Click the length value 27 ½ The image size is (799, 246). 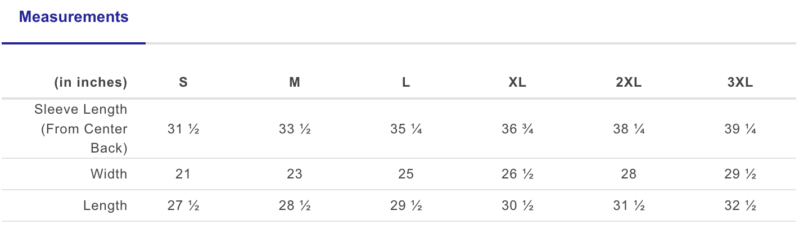coord(183,205)
